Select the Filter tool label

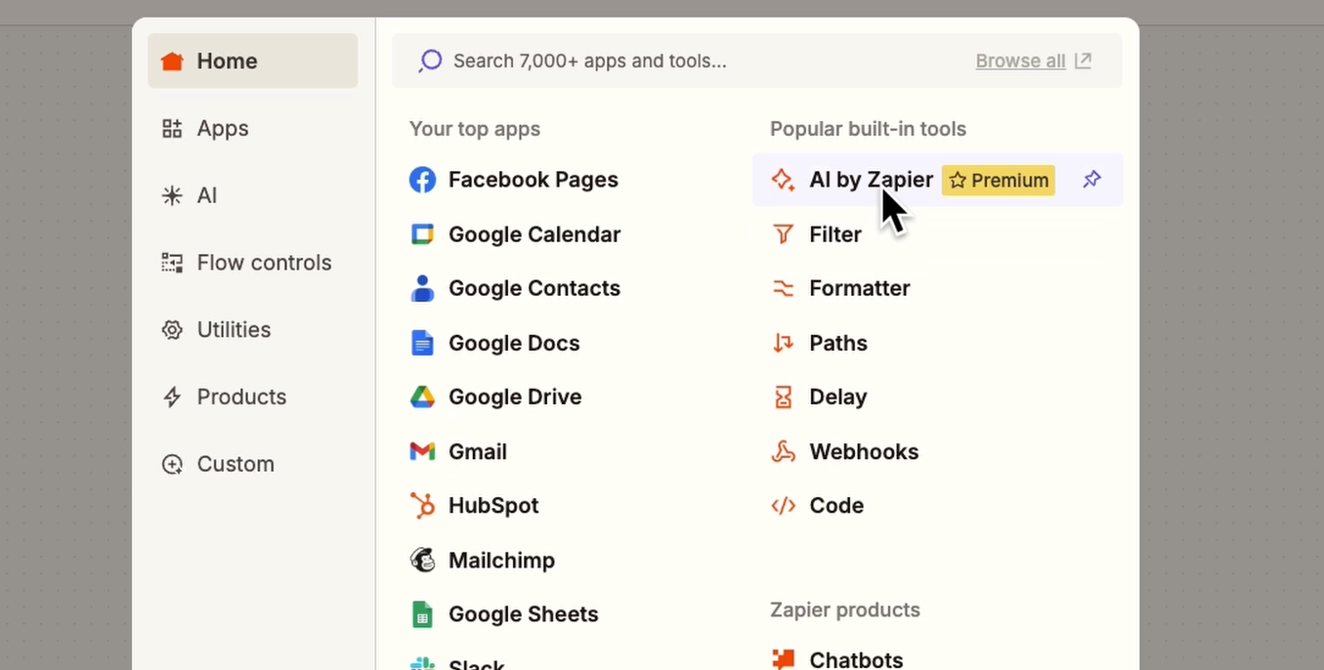click(x=835, y=234)
